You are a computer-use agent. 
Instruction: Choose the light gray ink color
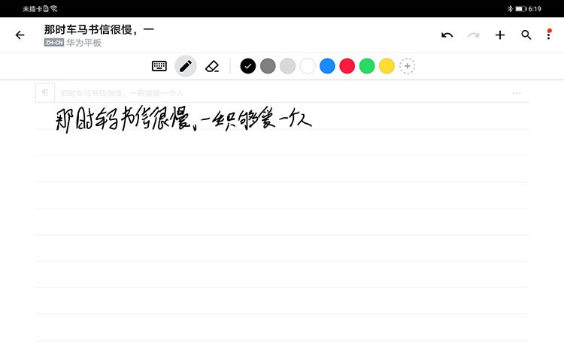pos(288,66)
